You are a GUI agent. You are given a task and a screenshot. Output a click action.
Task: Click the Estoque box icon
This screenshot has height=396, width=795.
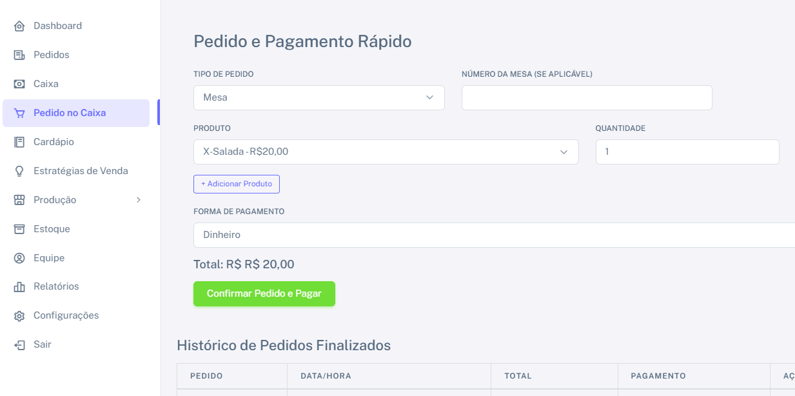click(19, 229)
